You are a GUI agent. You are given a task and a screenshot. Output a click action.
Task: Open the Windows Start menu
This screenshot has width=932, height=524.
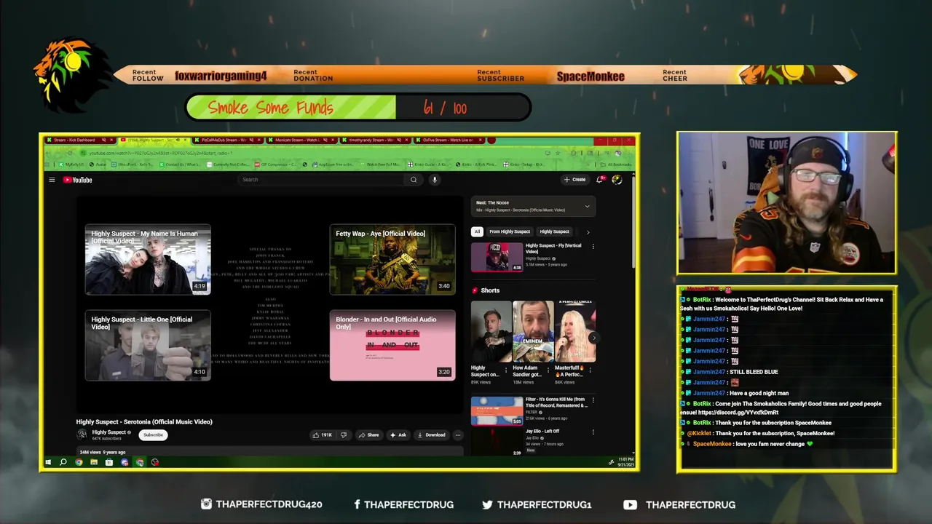[x=49, y=462]
